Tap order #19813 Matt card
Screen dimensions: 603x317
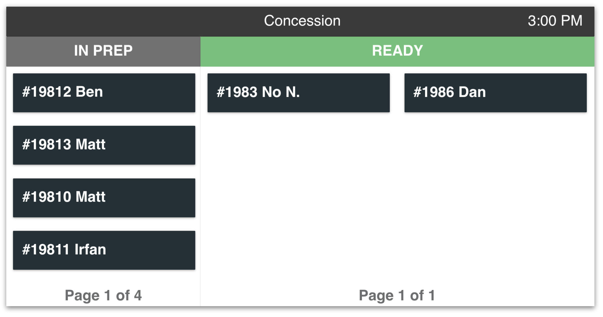104,145
